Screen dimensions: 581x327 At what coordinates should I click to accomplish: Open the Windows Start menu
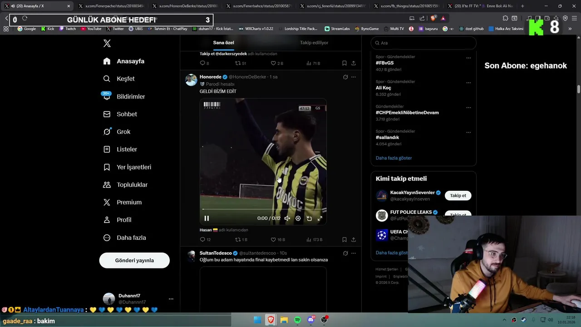pos(257,320)
